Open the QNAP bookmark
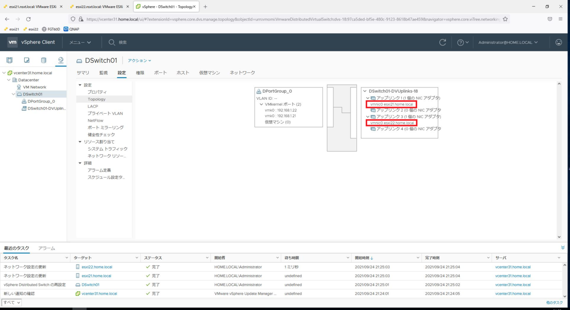The image size is (570, 310). [x=71, y=29]
